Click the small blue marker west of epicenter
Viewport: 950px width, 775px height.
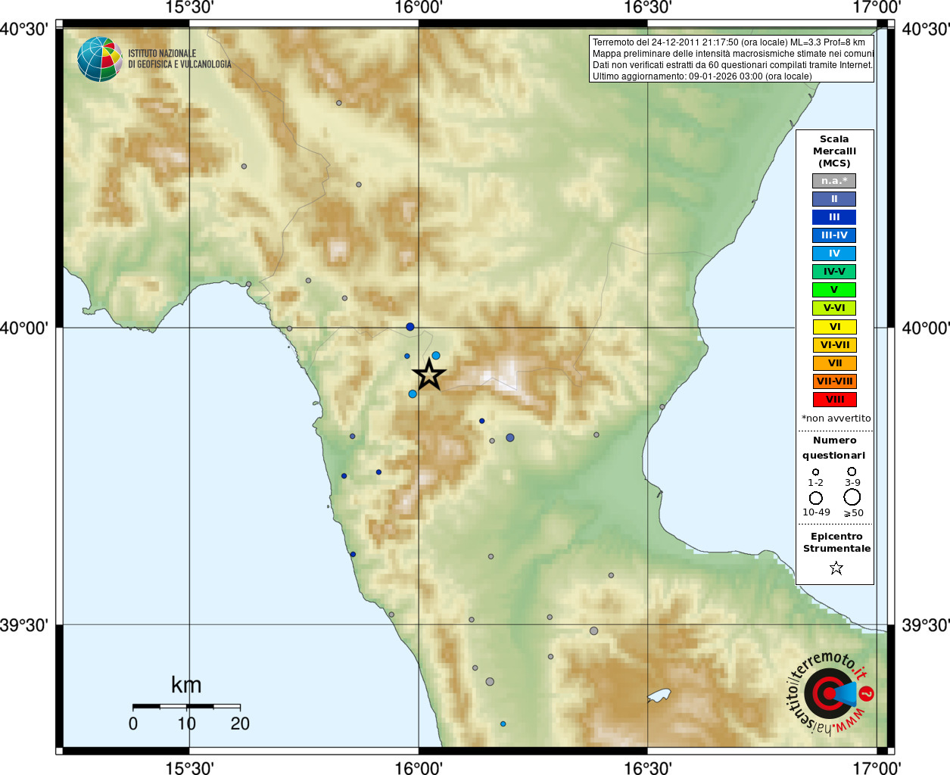(x=406, y=356)
